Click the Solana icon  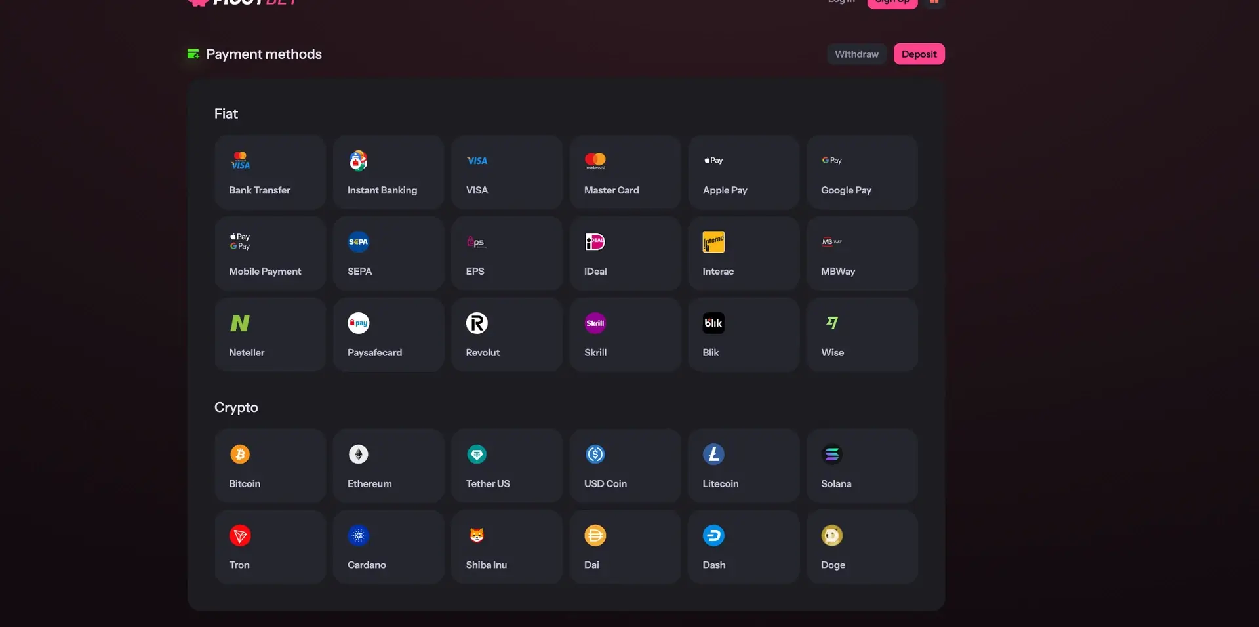click(832, 455)
